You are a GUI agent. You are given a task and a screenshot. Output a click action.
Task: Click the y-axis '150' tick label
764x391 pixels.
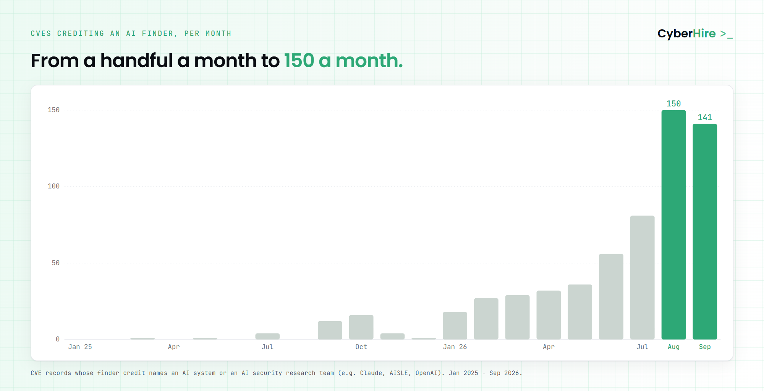click(53, 110)
